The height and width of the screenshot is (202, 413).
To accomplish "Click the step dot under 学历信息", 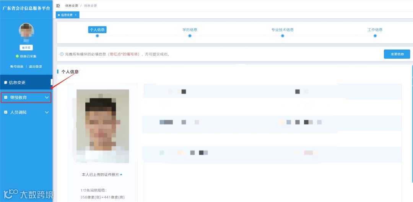I will (190, 36).
